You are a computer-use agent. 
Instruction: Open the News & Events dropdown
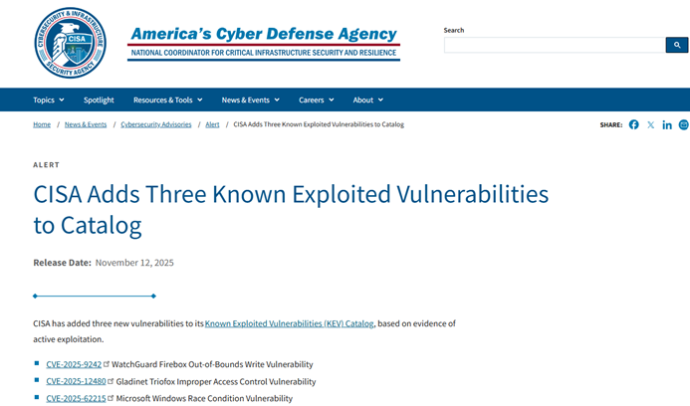pyautogui.click(x=250, y=100)
